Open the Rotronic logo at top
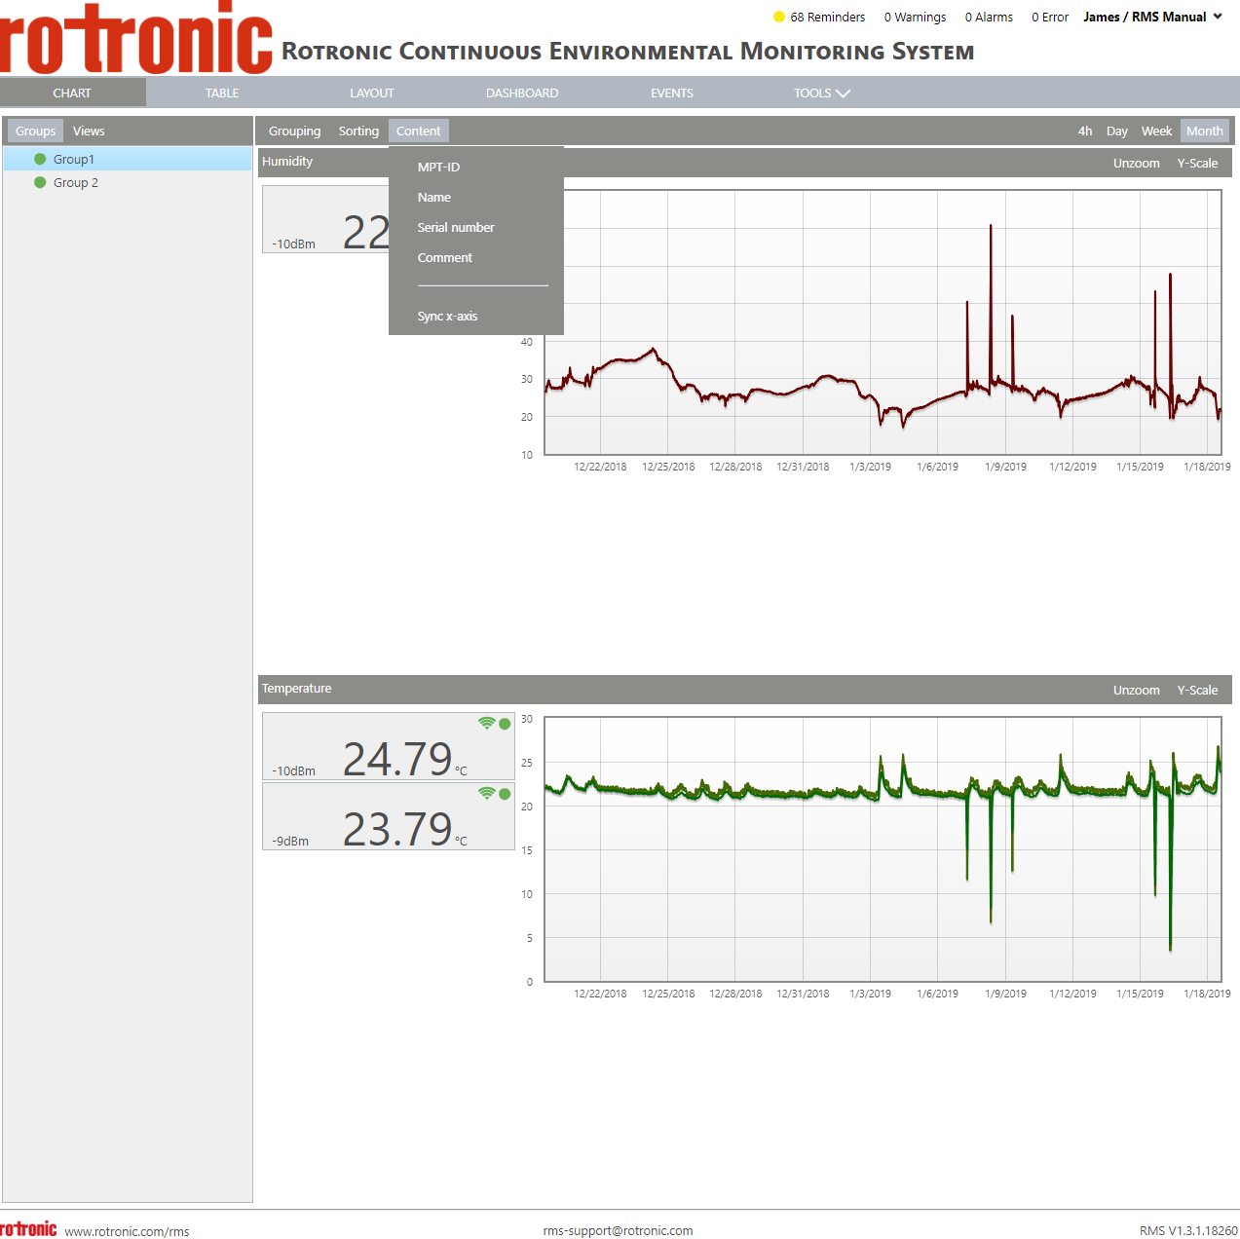Image resolution: width=1240 pixels, height=1239 pixels. tap(136, 38)
